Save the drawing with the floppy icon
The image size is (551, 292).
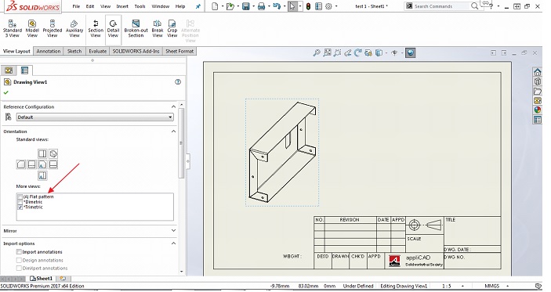pos(245,6)
